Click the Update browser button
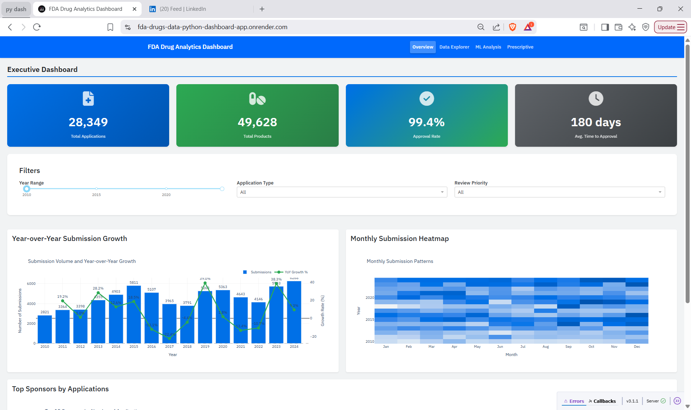Viewport: 691px width, 410px height. [x=670, y=27]
